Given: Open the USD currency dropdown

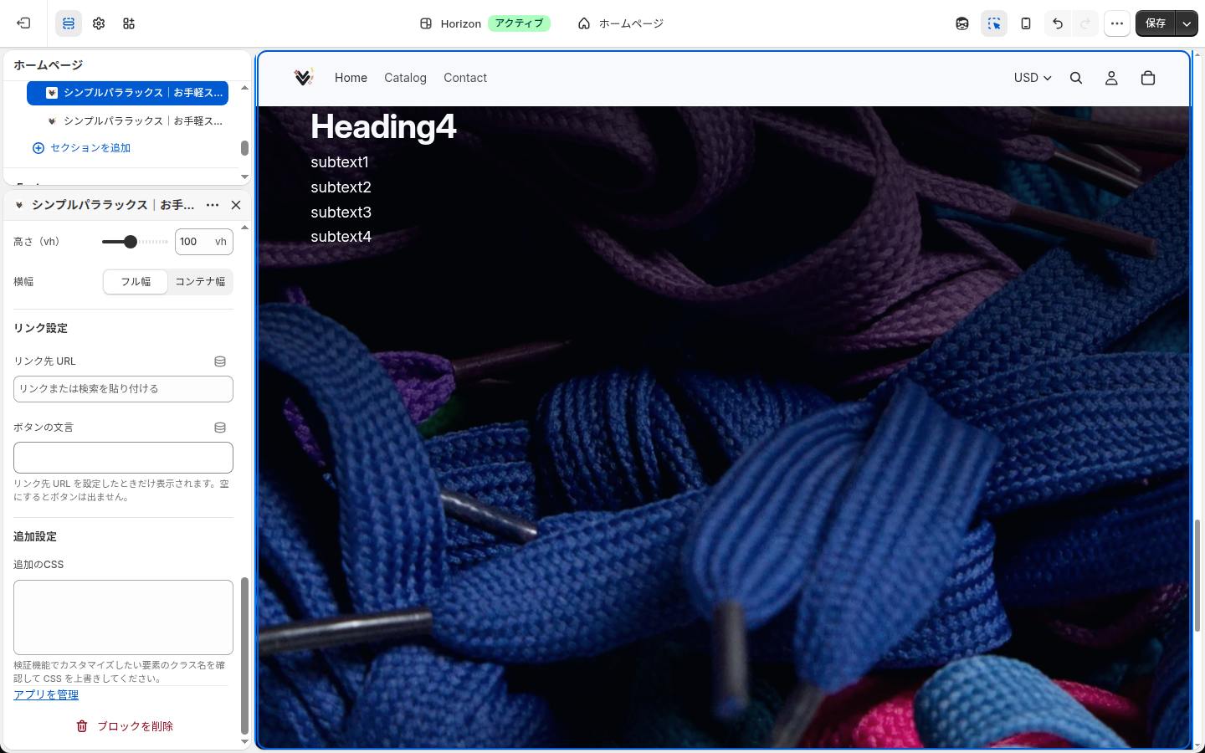Looking at the screenshot, I should click(x=1033, y=78).
